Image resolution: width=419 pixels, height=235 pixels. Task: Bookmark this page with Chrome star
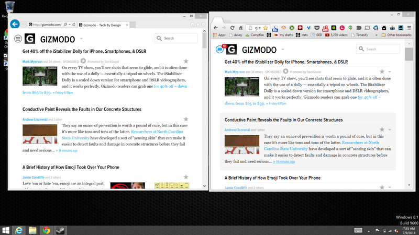pyautogui.click(x=266, y=28)
